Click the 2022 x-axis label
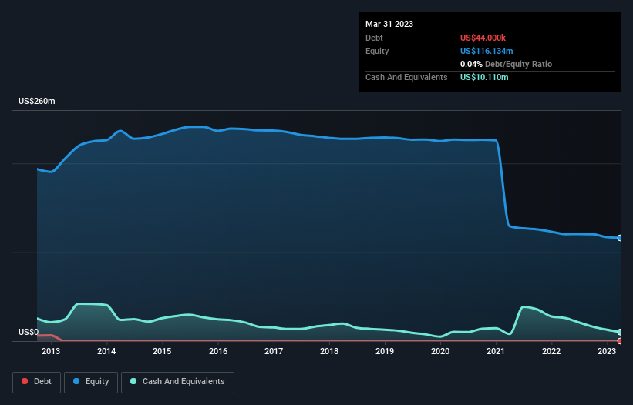Viewport: 633px width, 405px height. pyautogui.click(x=551, y=351)
